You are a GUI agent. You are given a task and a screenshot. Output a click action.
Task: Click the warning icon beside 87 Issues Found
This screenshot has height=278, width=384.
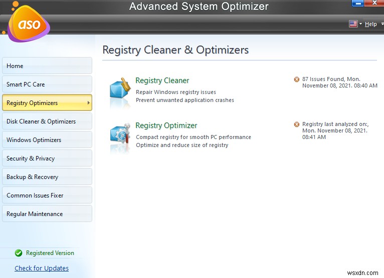tap(297, 79)
